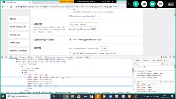176x99 pixels.
Task: Go to the COUNTRY/REGION settings section
Action: (19, 27)
